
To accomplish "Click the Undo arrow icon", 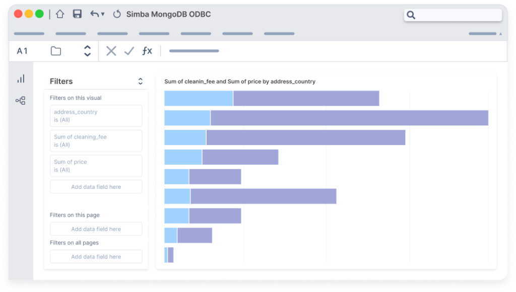I will click(93, 15).
